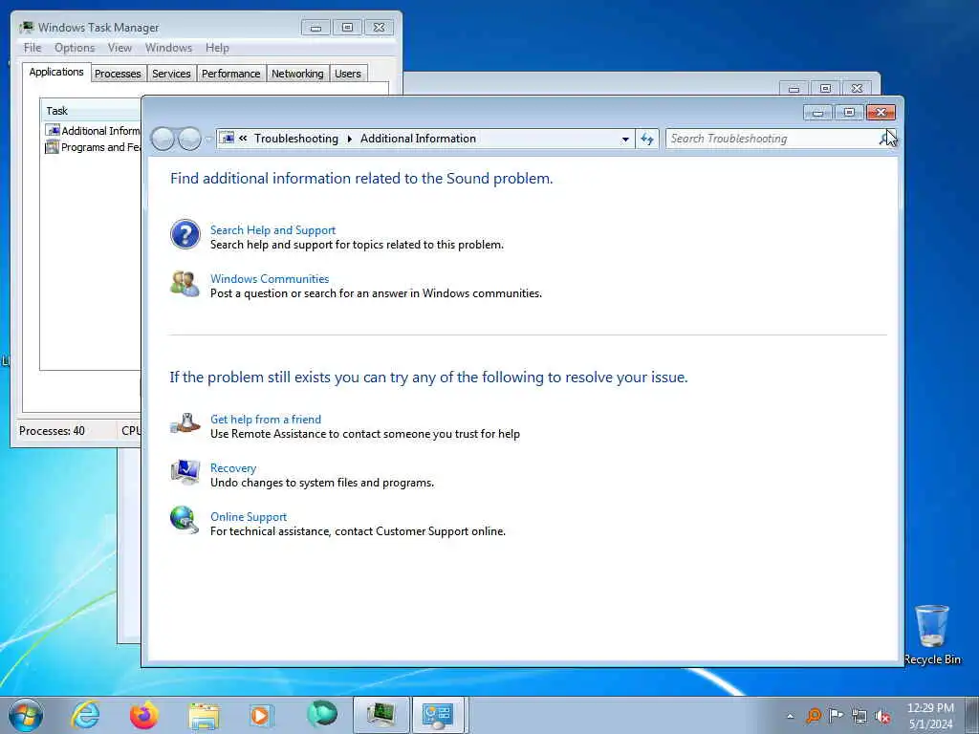Click the search magnifier in the Troubleshooting search box

coord(886,139)
